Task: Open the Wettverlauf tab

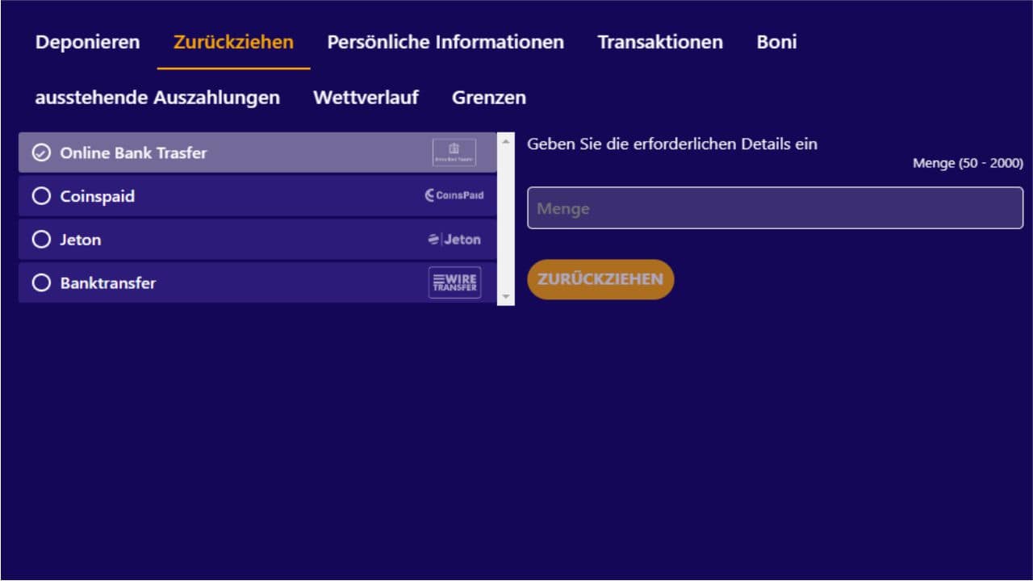Action: pos(366,98)
